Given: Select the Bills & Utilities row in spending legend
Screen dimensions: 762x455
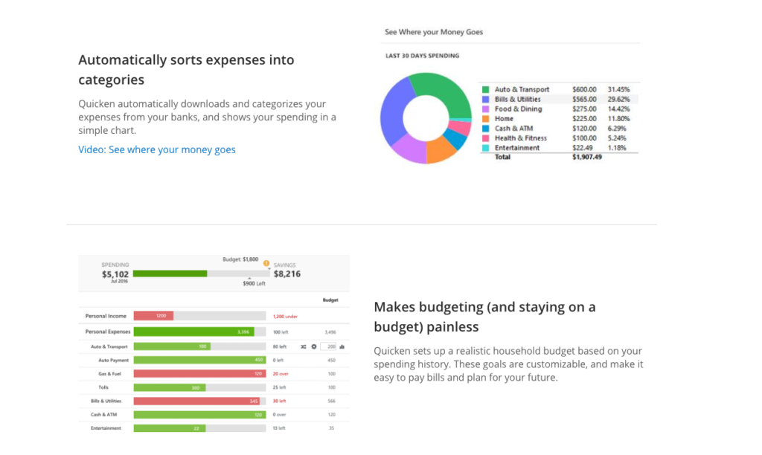Looking at the screenshot, I should click(x=558, y=99).
